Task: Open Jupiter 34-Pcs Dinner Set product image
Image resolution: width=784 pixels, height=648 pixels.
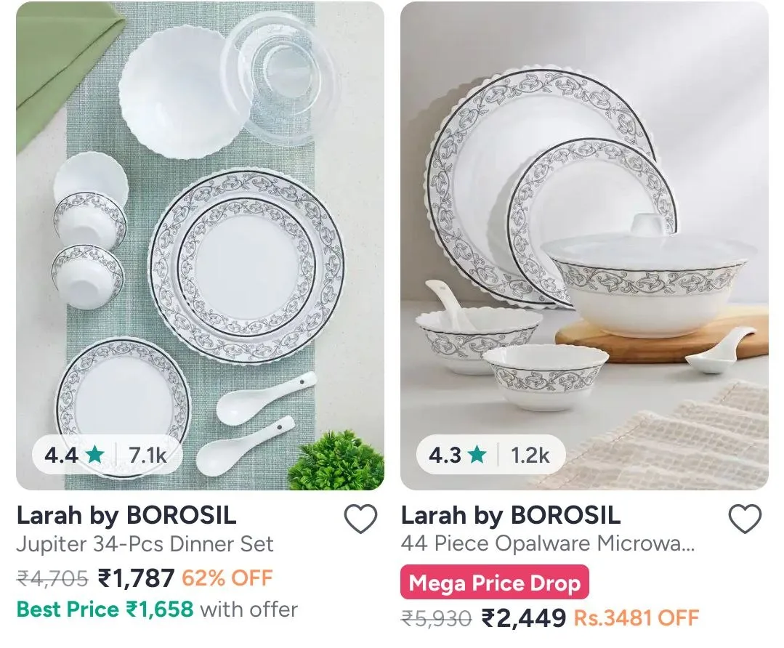Action: click(200, 246)
